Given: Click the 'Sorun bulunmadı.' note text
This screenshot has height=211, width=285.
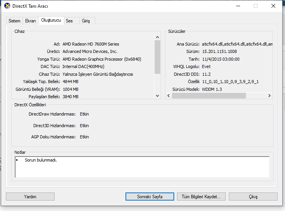Looking at the screenshot, I should tap(41, 160).
